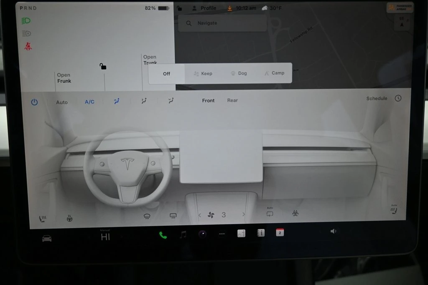Enable Auto climate mode
The height and width of the screenshot is (285, 428).
pyautogui.click(x=62, y=102)
